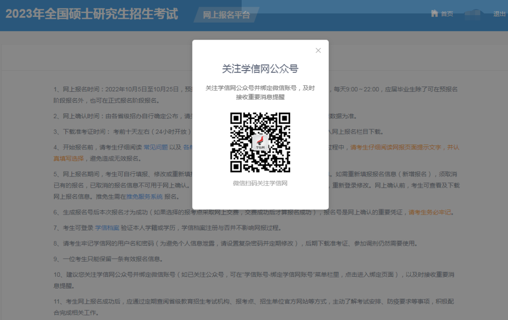Open the 常见问题 link
This screenshot has height=320, width=508.
(156, 147)
